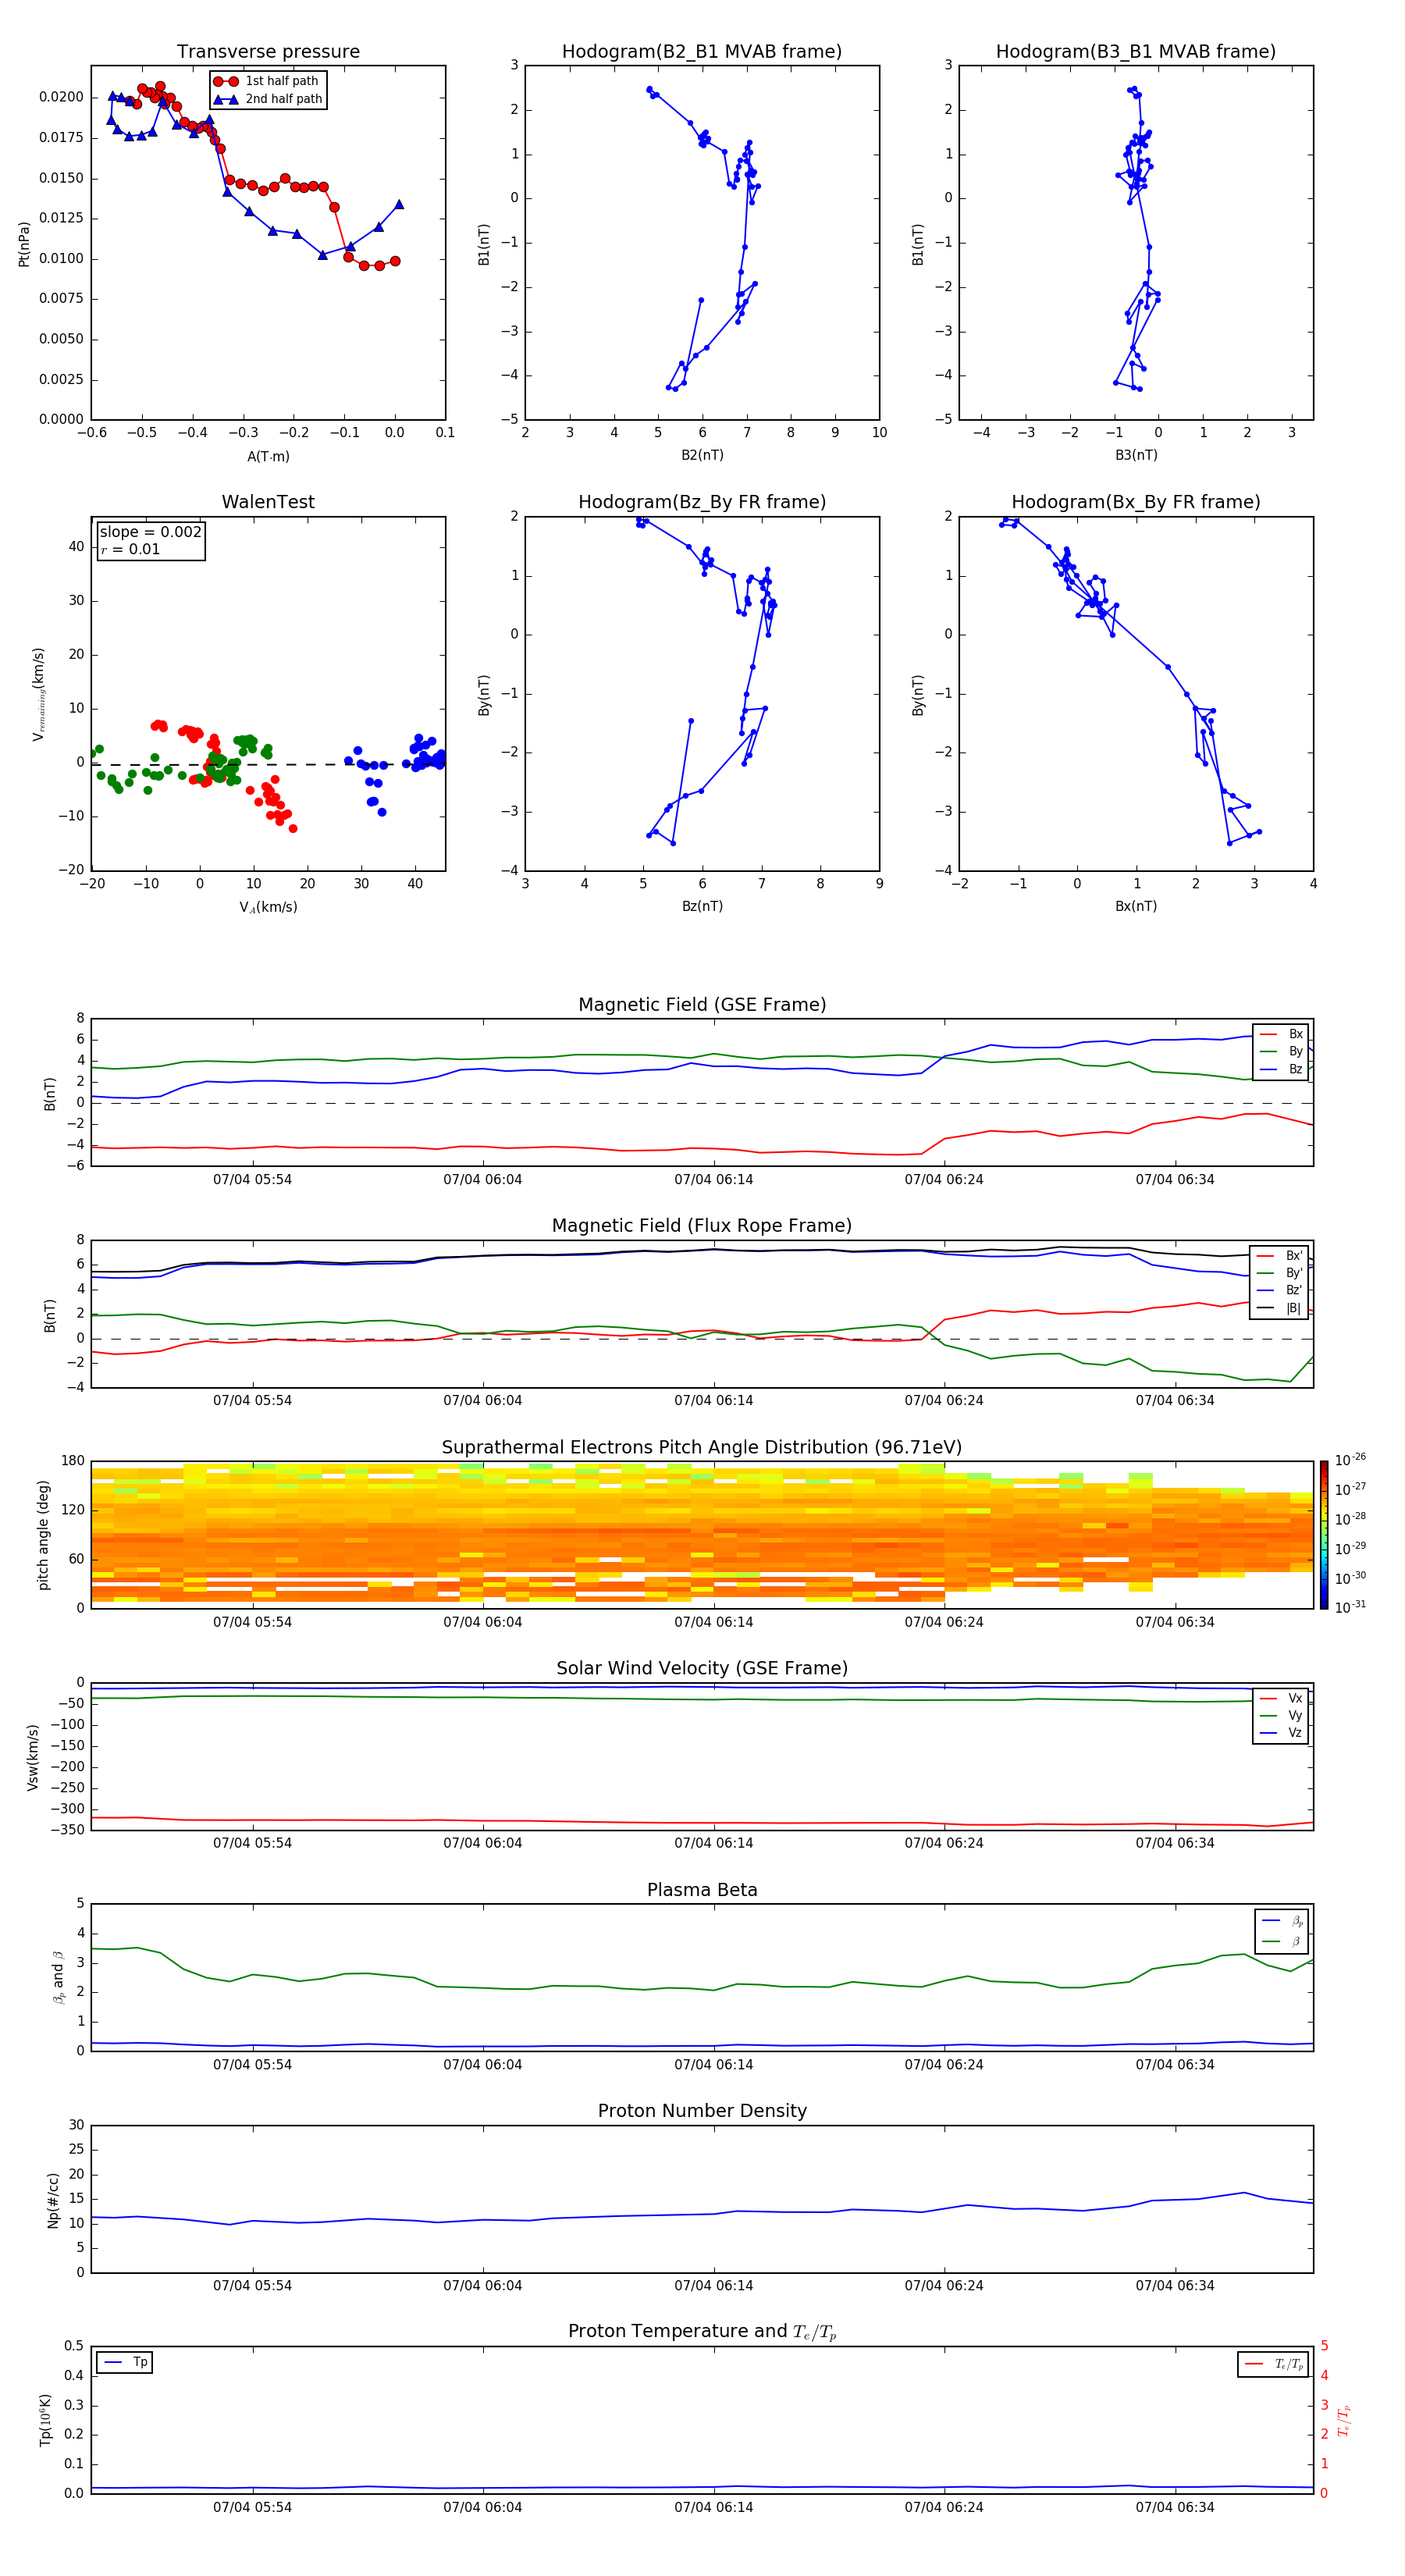The height and width of the screenshot is (2576, 1405).
Task: Click the 'pitch angle (deg)' axis label
Action: (x=43, y=1535)
